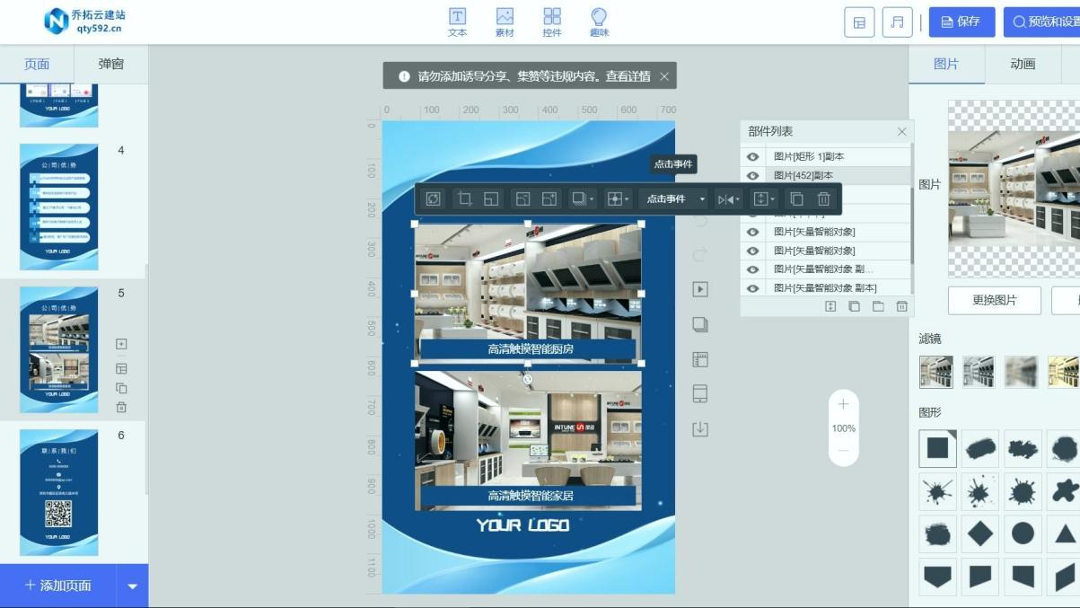The width and height of the screenshot is (1080, 608).
Task: Click the folder icon at bottom of 部件列表
Action: coord(878,306)
